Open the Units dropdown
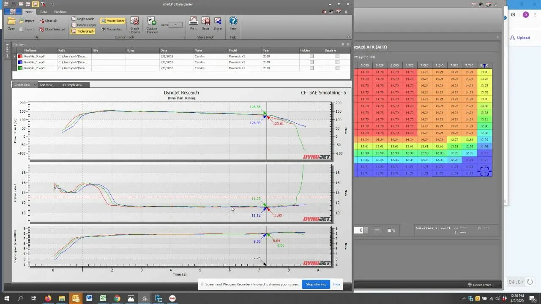Screen dimensions: 541x304 (x=175, y=25)
